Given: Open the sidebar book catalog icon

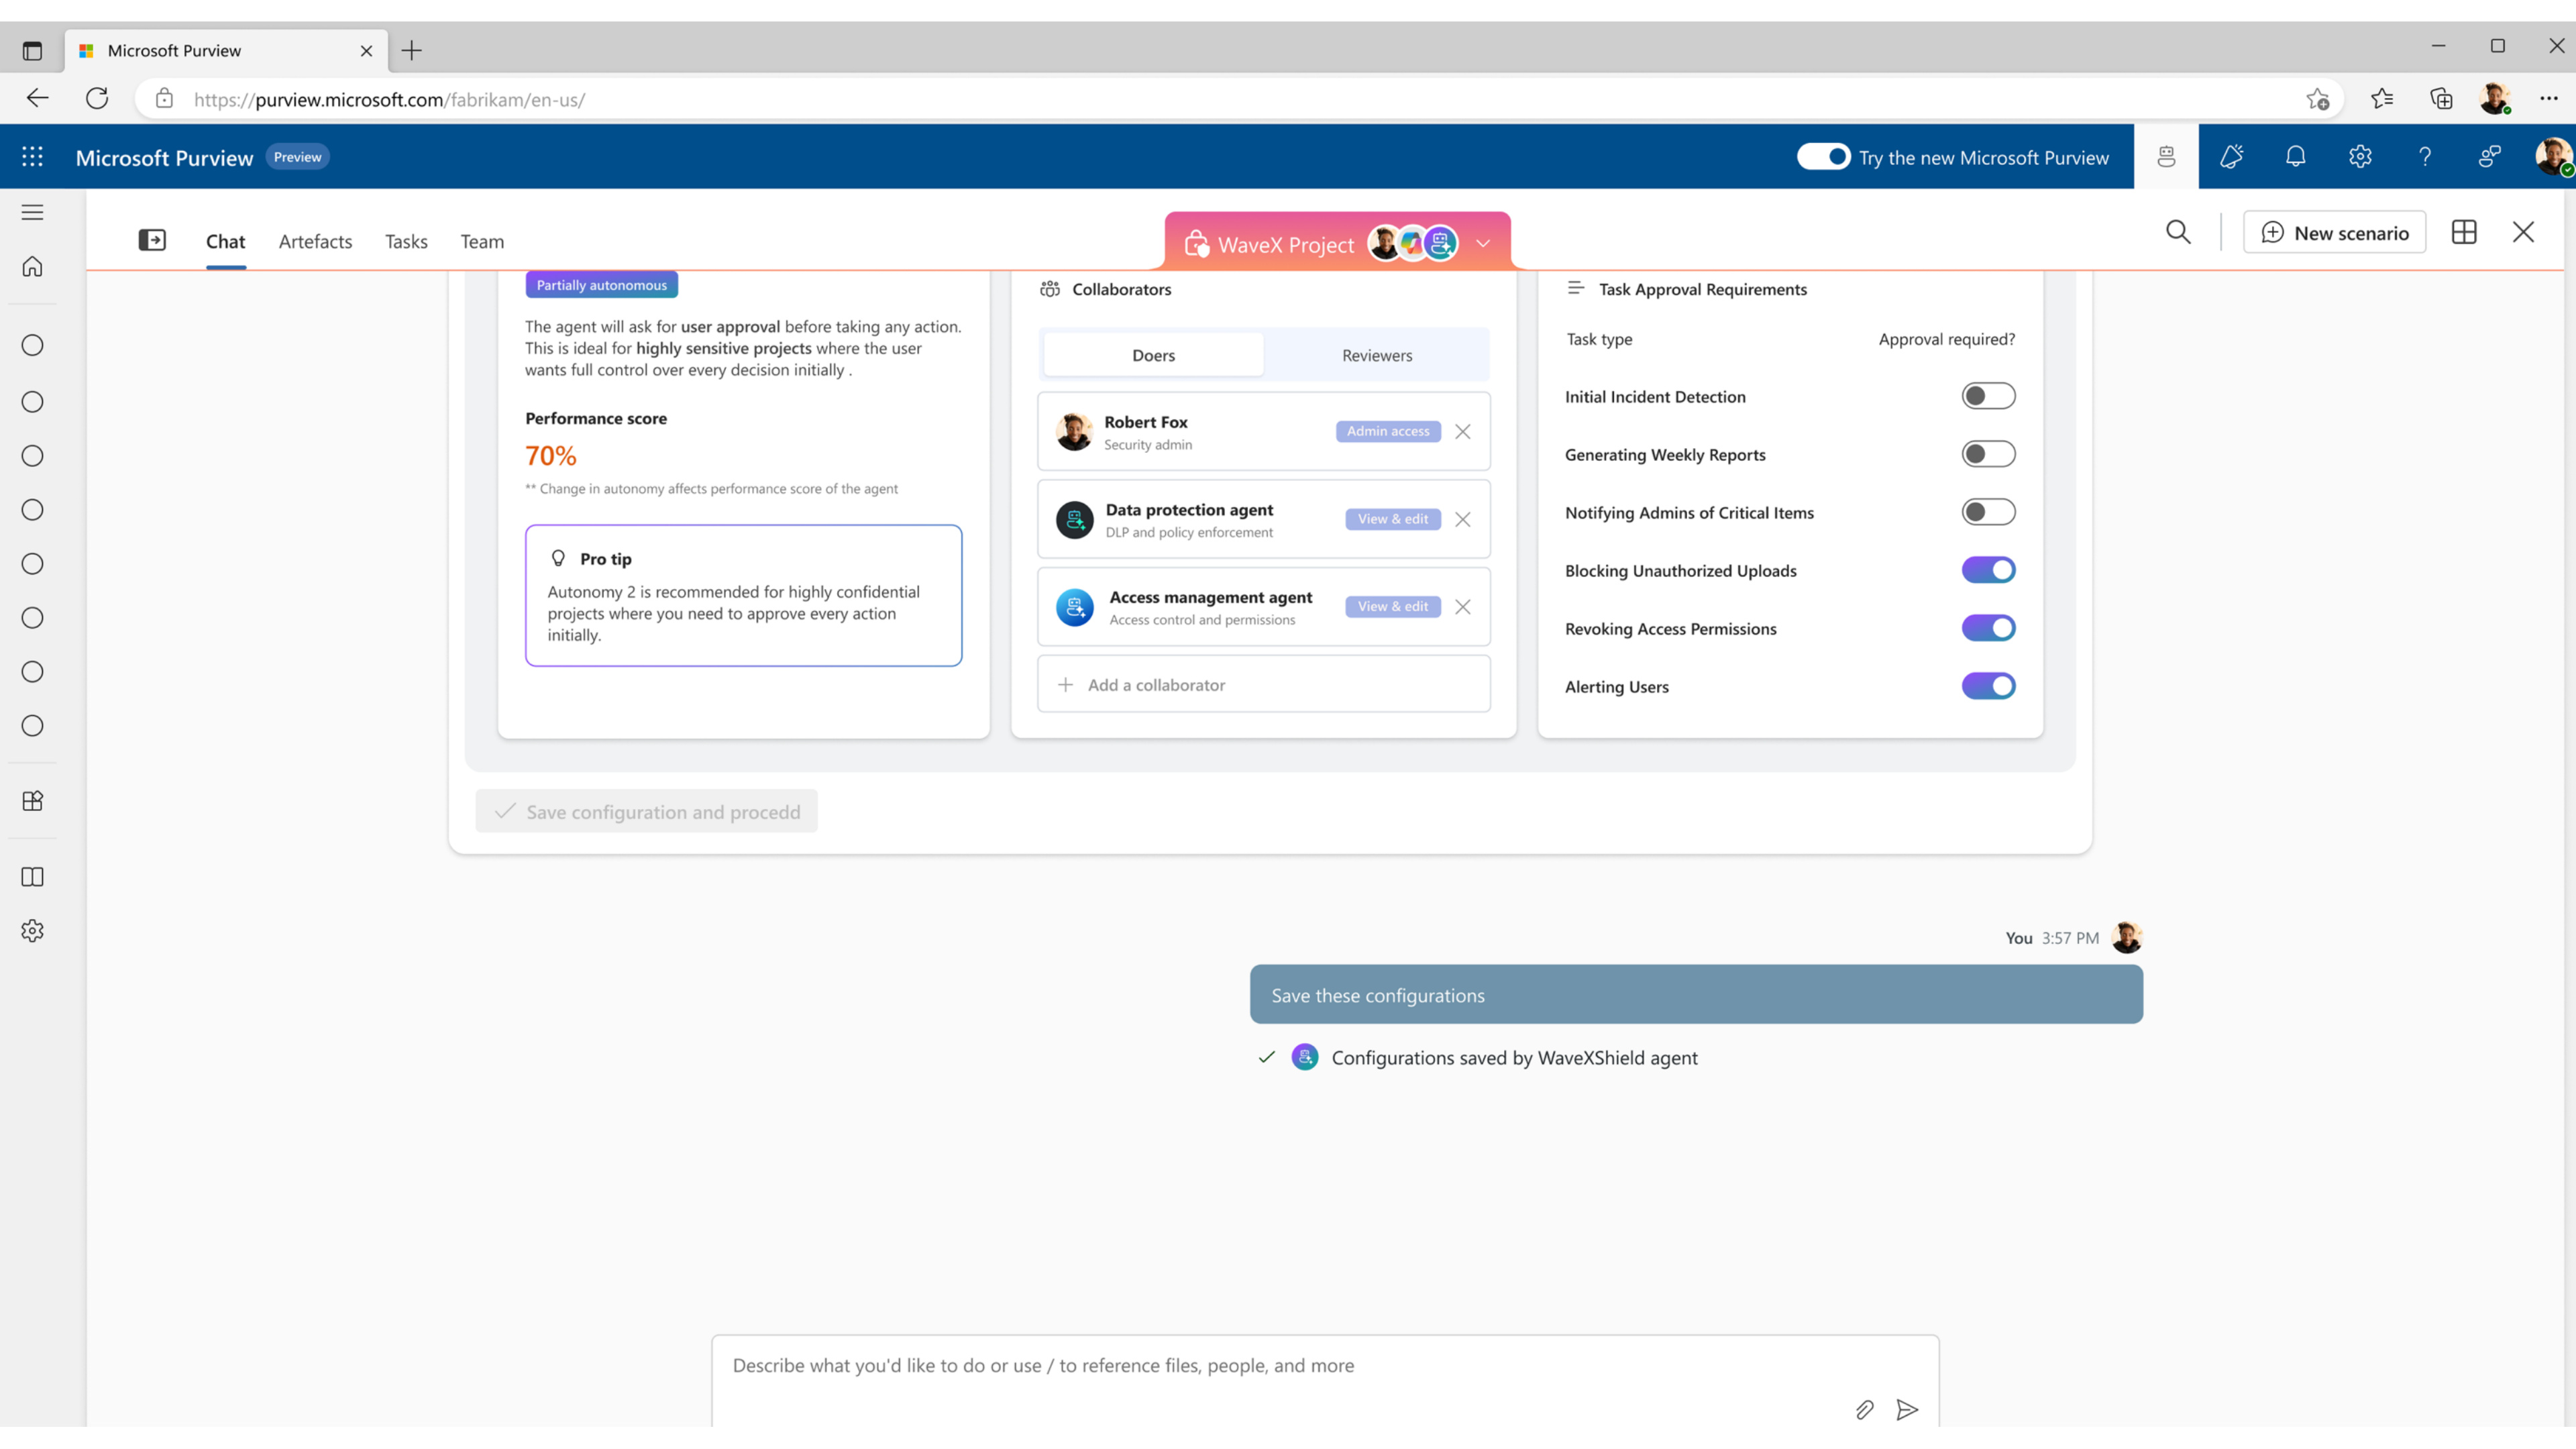Looking at the screenshot, I should click(x=32, y=877).
